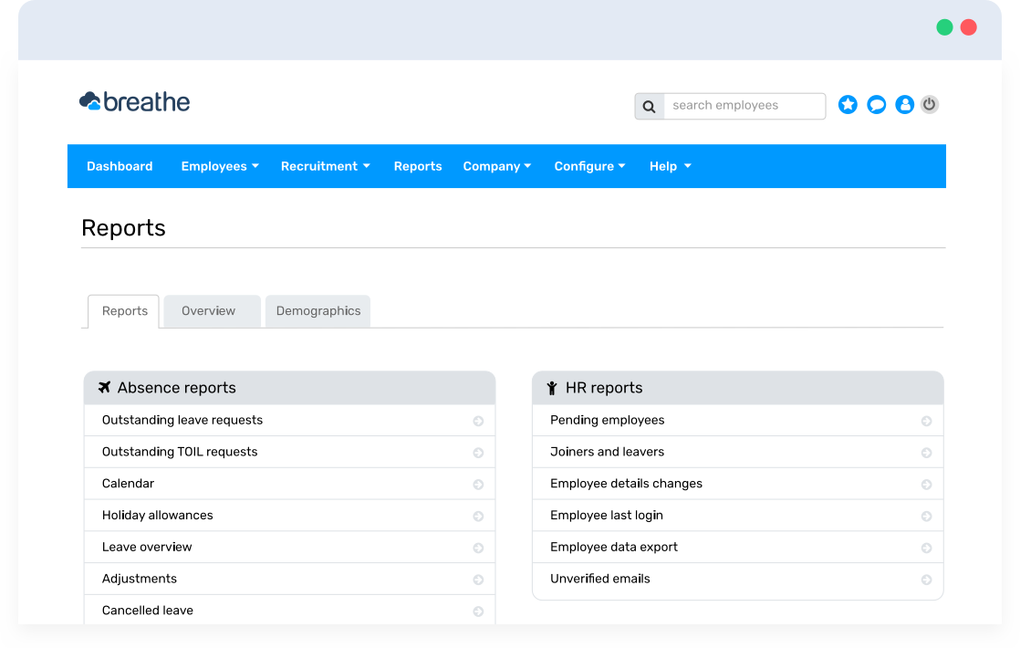Open Reports in the blue navigation bar
This screenshot has height=648, width=1020.
coord(418,166)
